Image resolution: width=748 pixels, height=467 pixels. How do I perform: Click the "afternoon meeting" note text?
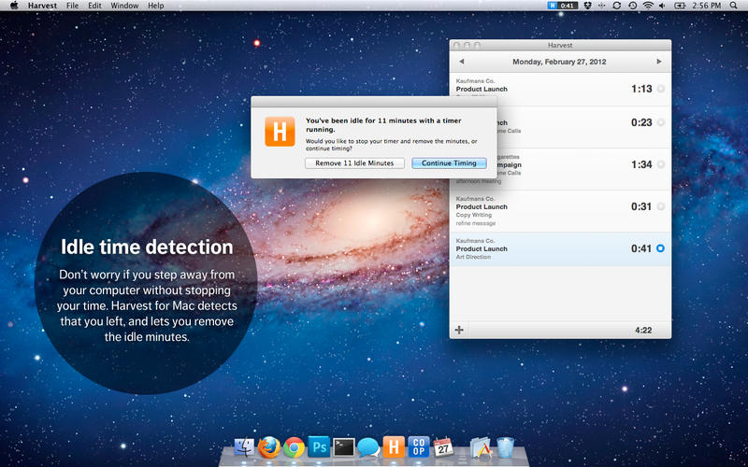[479, 181]
